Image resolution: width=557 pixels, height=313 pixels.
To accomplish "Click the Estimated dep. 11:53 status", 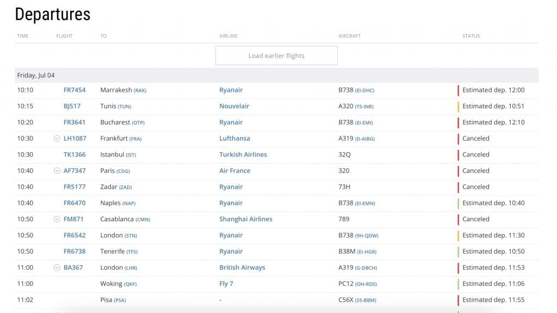I will pyautogui.click(x=493, y=267).
